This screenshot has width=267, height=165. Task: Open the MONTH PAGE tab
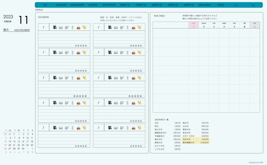coord(109,5)
